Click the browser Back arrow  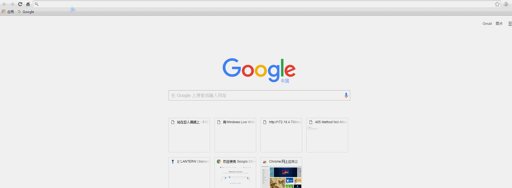[4, 4]
